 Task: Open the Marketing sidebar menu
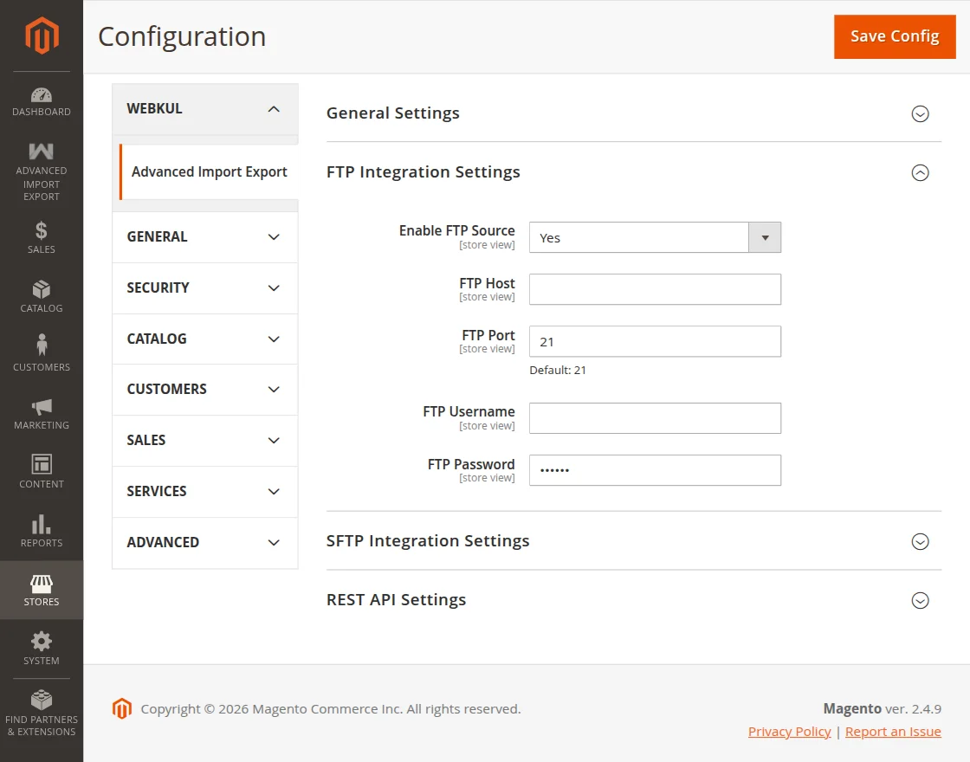pyautogui.click(x=42, y=415)
